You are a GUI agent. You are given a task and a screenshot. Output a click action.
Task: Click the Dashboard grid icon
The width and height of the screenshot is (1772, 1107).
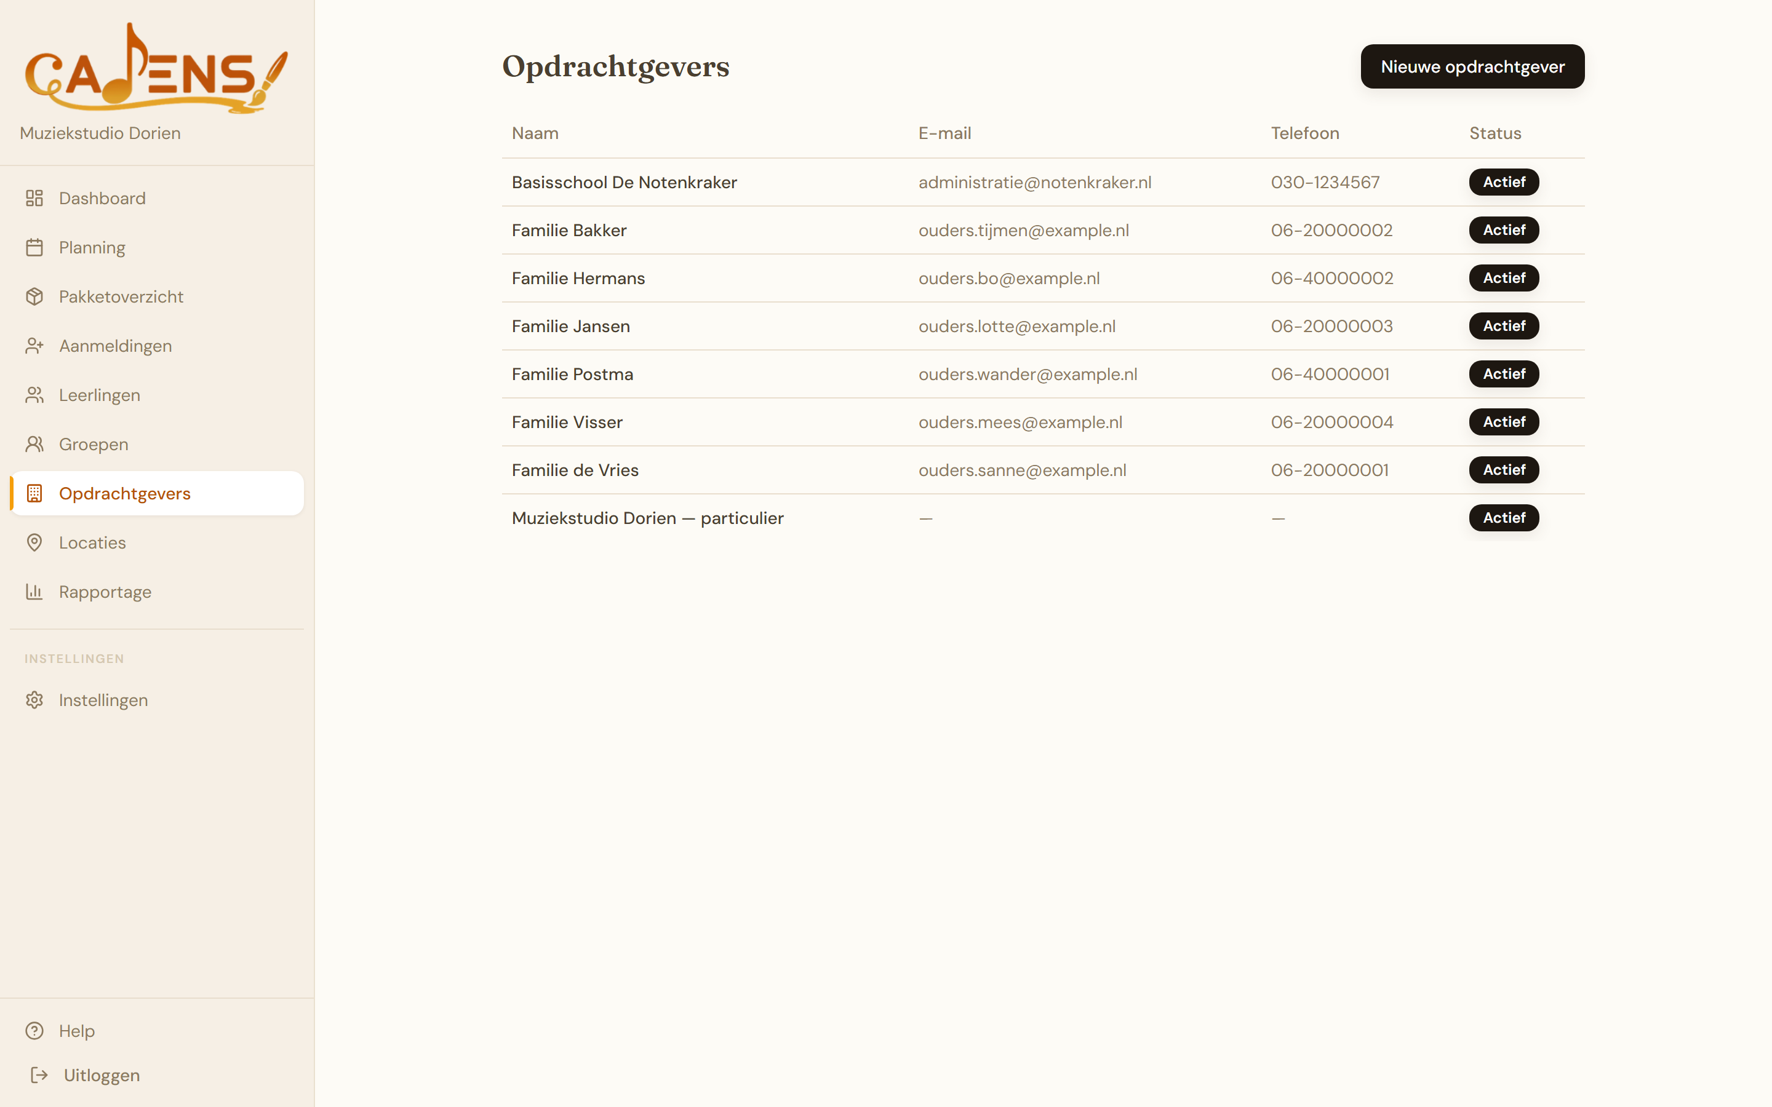34,199
